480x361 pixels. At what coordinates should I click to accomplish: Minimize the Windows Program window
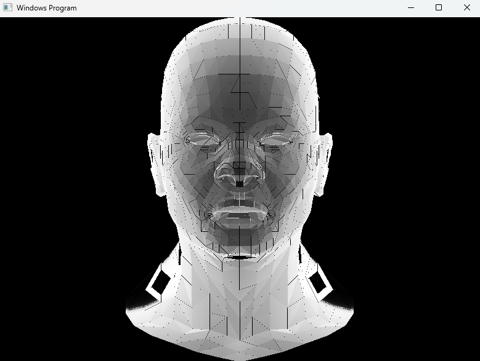(x=411, y=7)
